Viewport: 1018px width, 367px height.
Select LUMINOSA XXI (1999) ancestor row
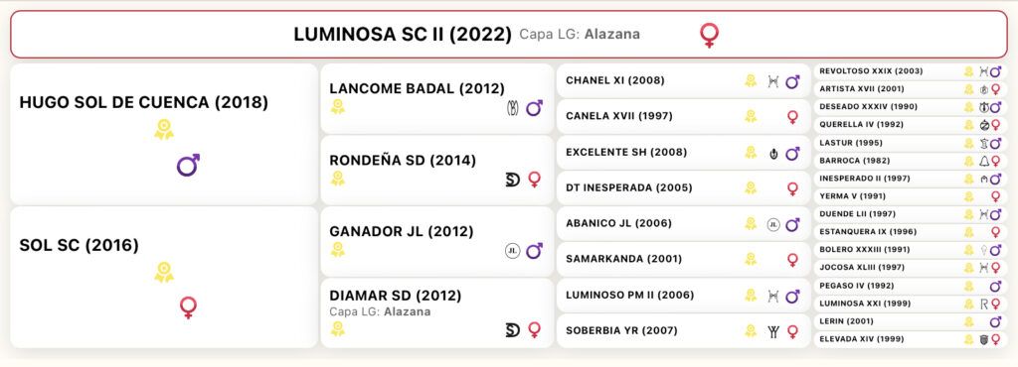(910, 304)
